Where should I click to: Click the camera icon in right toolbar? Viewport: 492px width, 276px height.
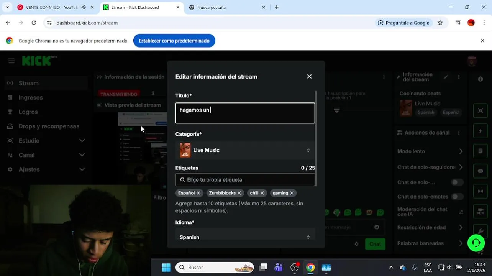481,211
